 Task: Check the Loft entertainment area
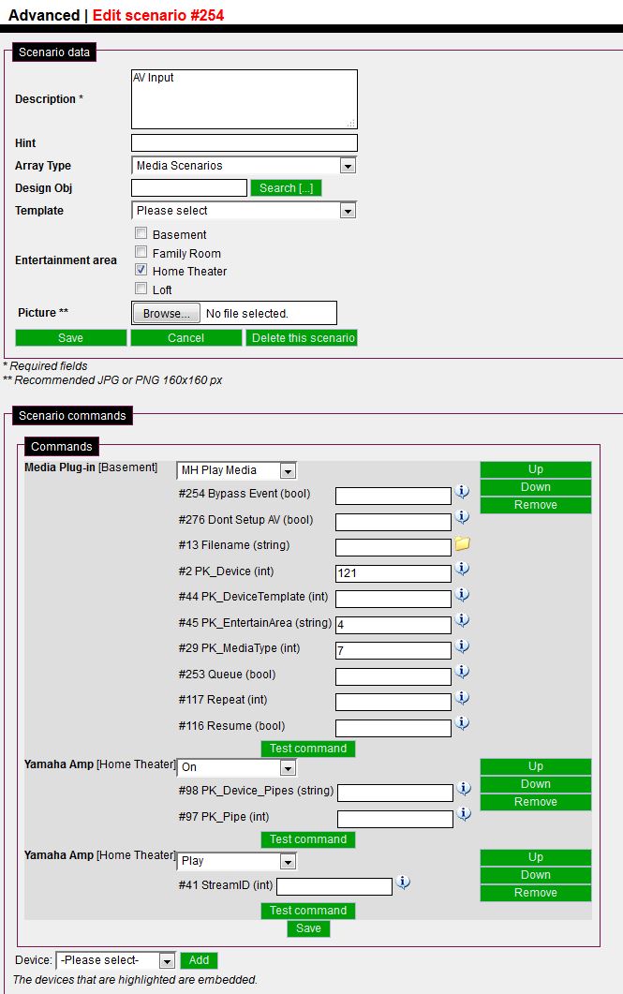tap(141, 289)
